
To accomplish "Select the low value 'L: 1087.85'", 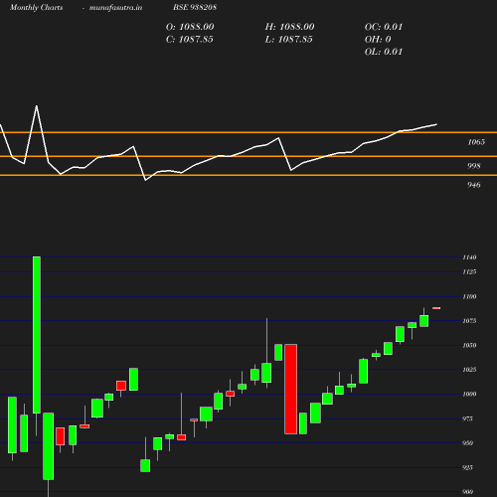I will 288,40.
